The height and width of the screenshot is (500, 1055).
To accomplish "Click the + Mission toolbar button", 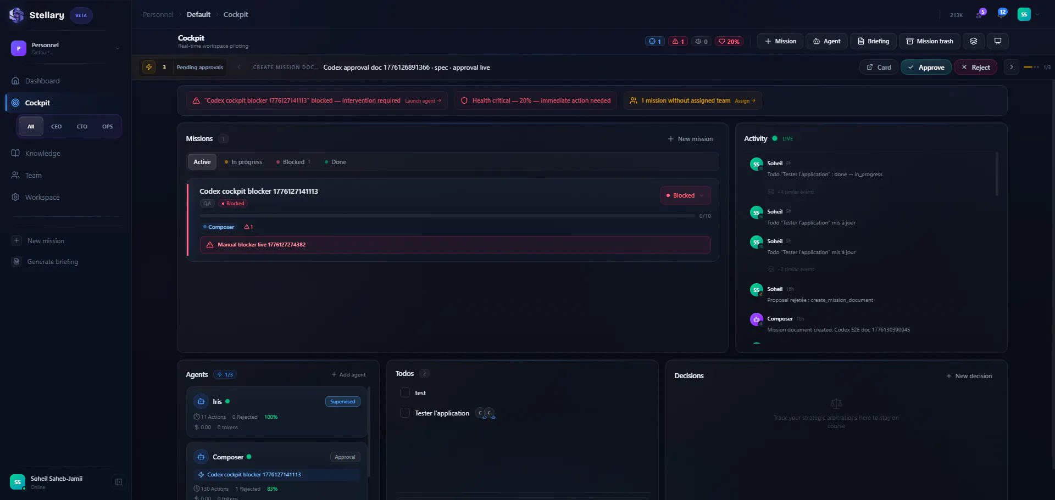I will tap(780, 41).
